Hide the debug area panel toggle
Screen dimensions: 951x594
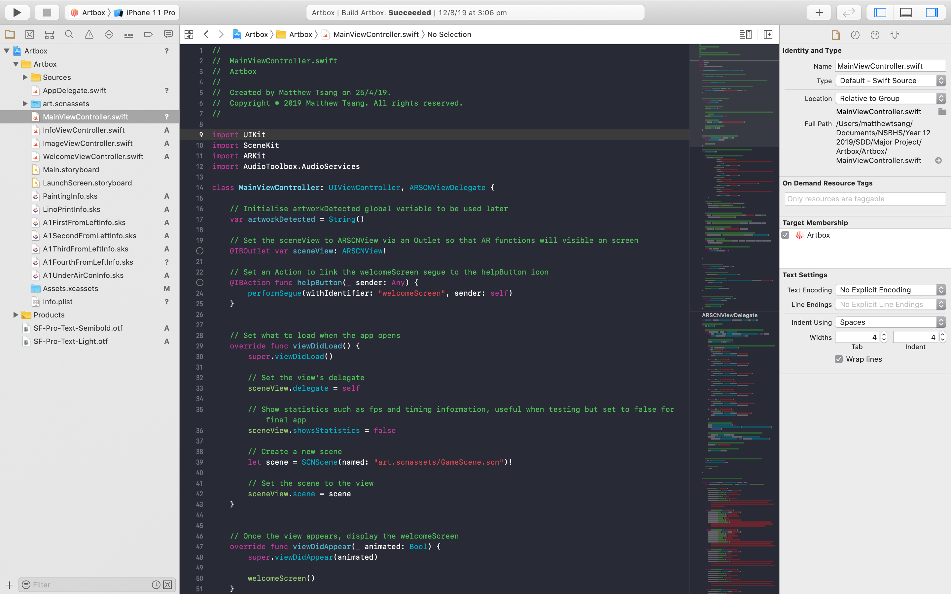click(906, 13)
